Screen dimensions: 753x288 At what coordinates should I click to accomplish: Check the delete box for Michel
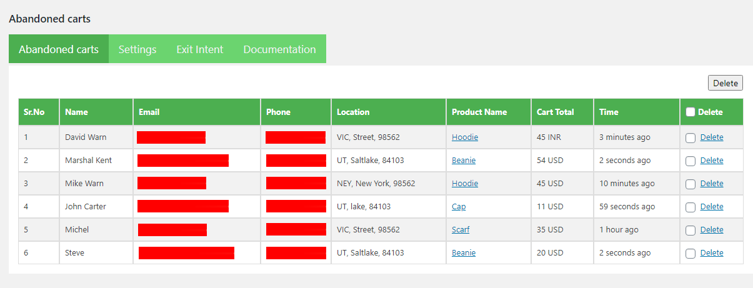click(x=691, y=230)
